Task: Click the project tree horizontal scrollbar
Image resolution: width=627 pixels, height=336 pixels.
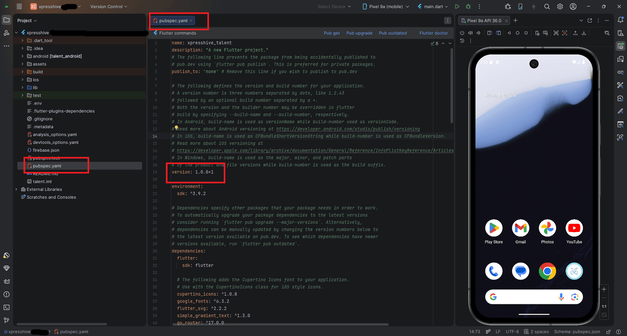Action: pyautogui.click(x=62, y=324)
